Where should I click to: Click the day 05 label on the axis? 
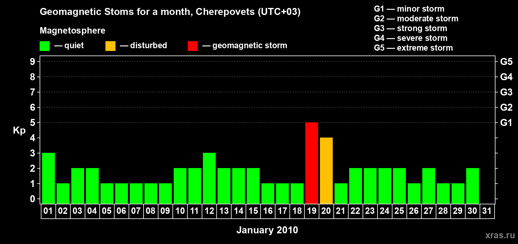107,211
